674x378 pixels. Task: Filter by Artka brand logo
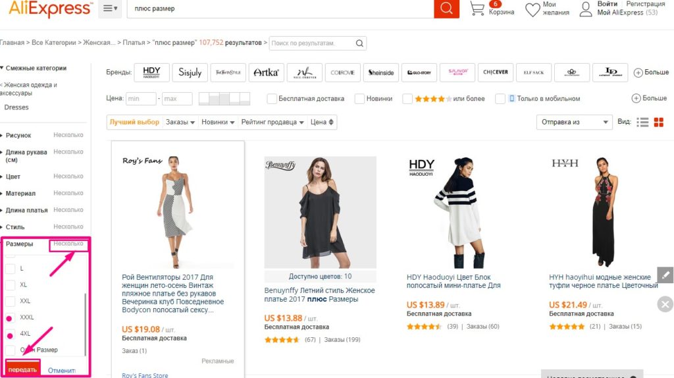pos(266,72)
